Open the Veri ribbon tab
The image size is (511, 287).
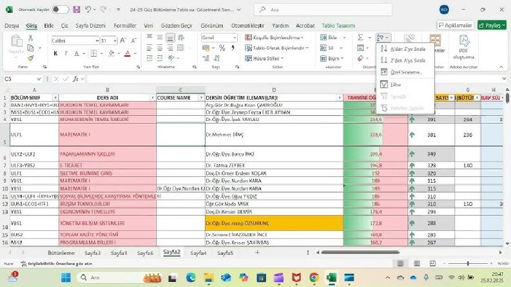[x=148, y=25]
